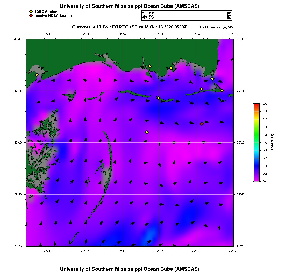
Task: Select the westernmost yellow NDBC station marker
Action: point(37,75)
